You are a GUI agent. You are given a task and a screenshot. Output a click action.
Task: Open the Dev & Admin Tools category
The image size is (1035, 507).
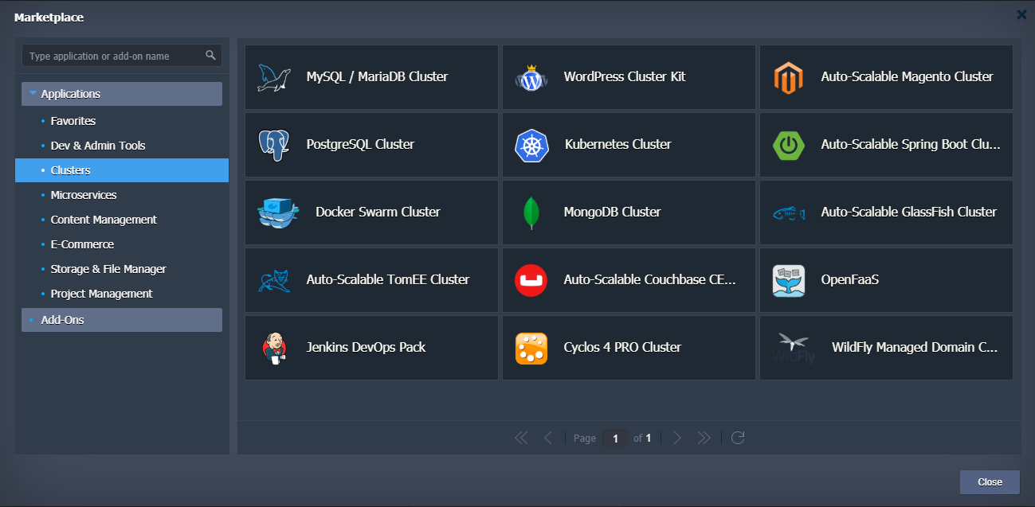[98, 146]
